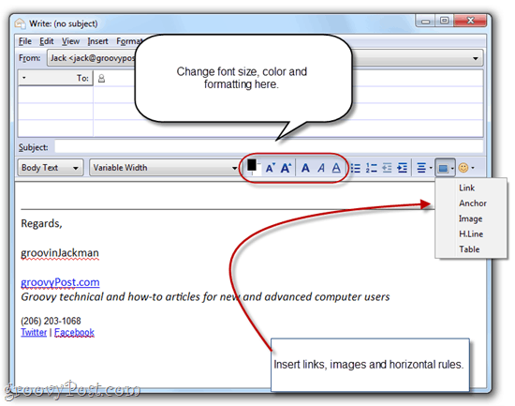Outdent text with the decrease indent icon

click(x=387, y=168)
